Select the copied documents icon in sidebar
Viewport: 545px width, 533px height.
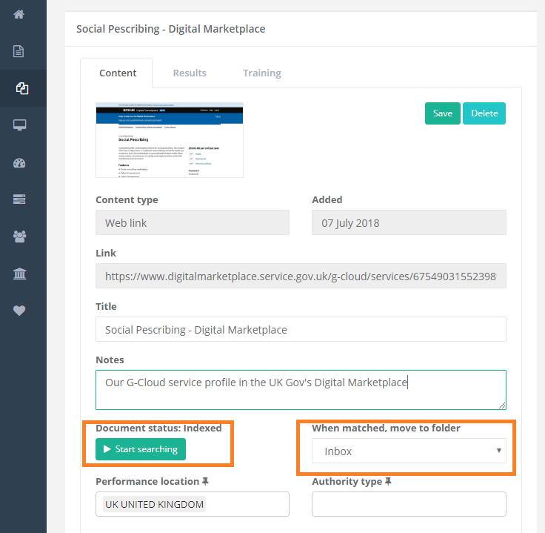pos(22,88)
